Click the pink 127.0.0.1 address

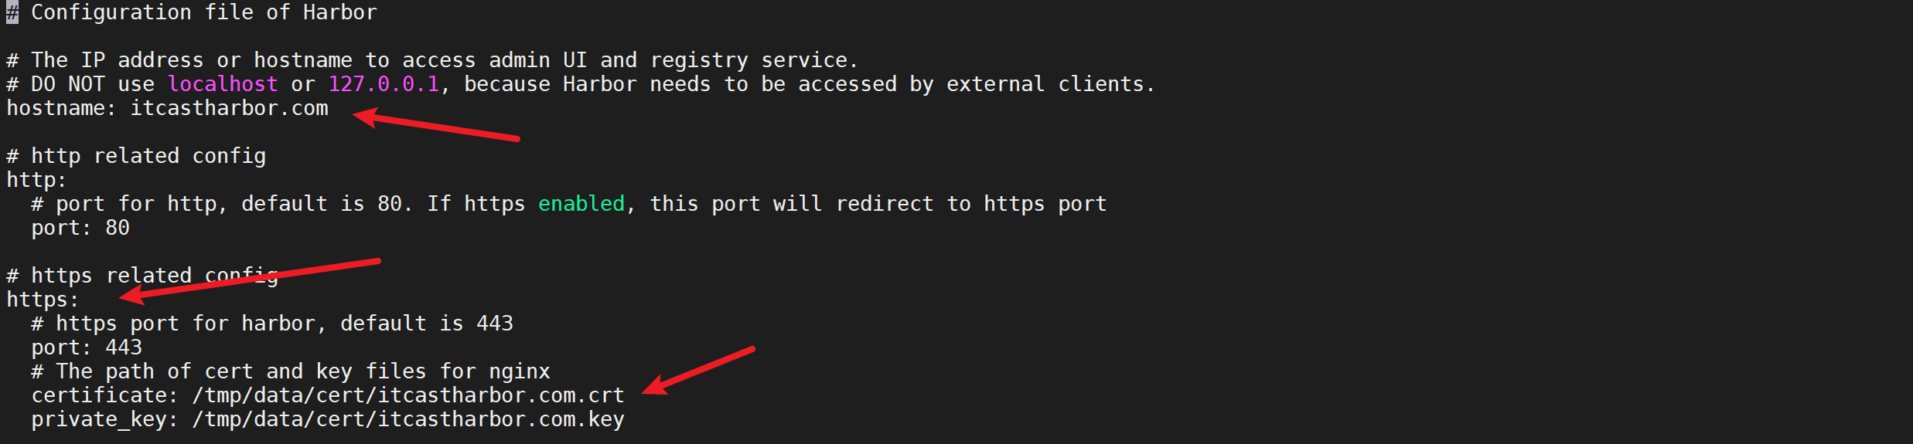[x=384, y=84]
